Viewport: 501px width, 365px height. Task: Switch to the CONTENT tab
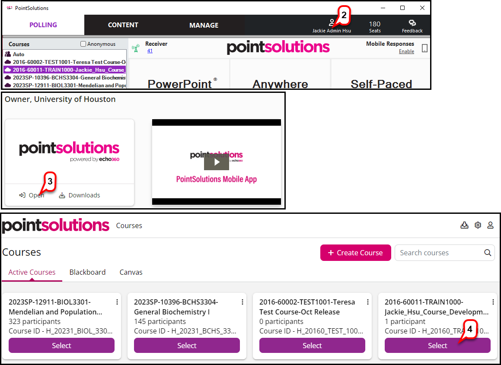click(123, 25)
